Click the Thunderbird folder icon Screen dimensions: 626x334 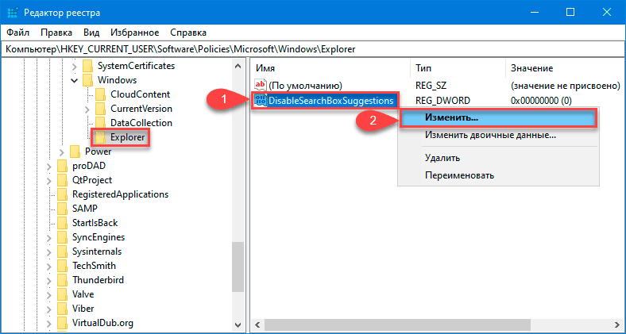click(62, 280)
